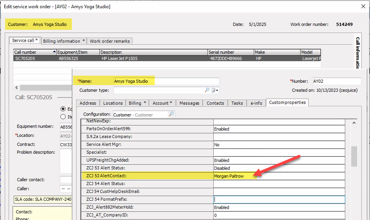Open the customer Messages tab
This screenshot has width=370, height=220.
click(189, 103)
